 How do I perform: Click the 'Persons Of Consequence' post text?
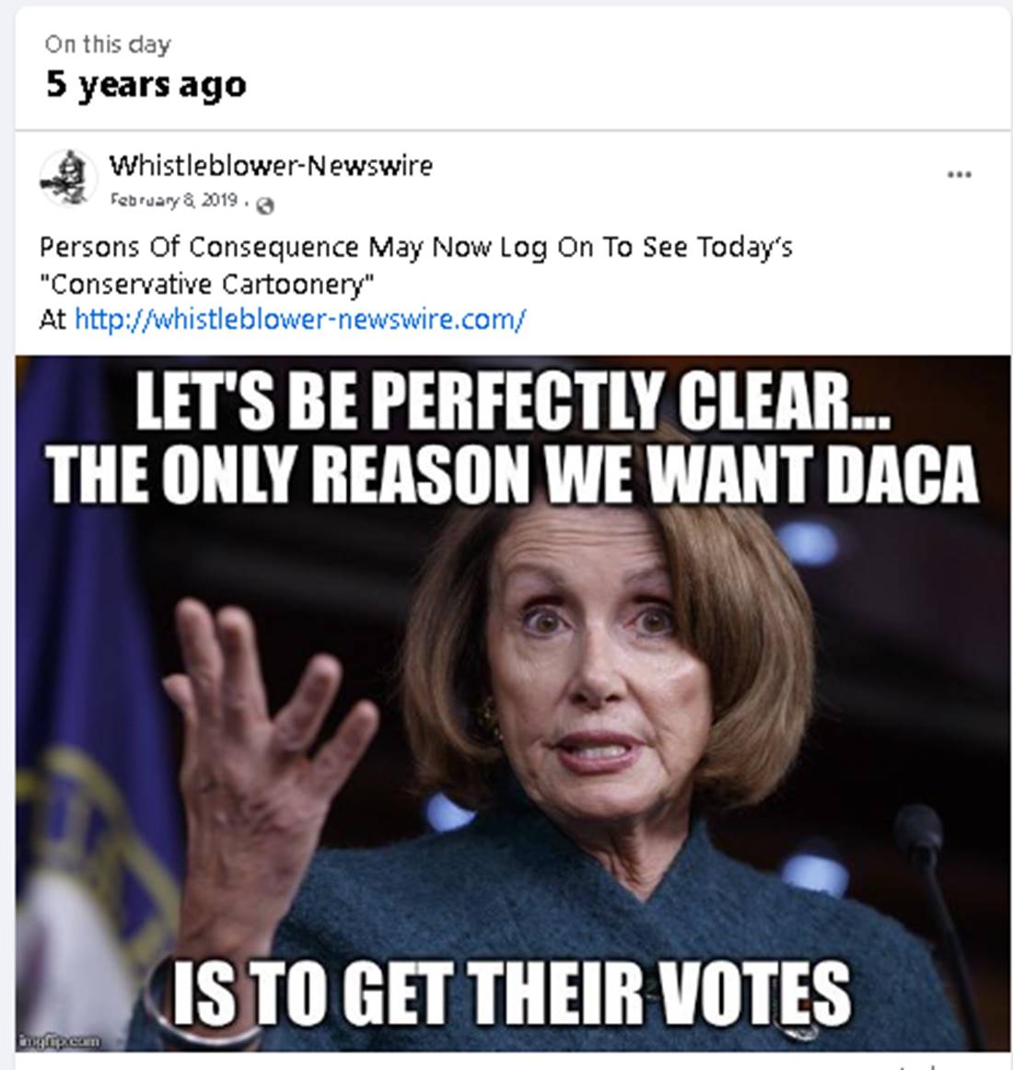point(415,247)
